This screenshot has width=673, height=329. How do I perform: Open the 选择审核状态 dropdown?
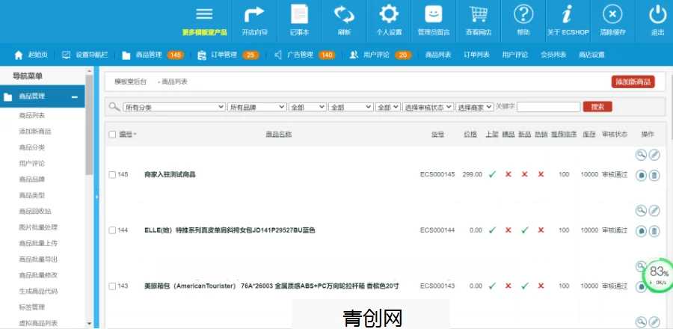428,107
